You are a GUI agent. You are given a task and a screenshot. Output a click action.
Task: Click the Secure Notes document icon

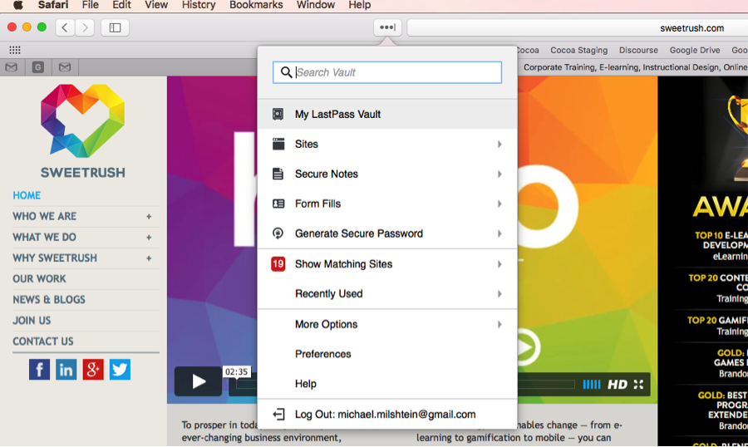(x=278, y=174)
